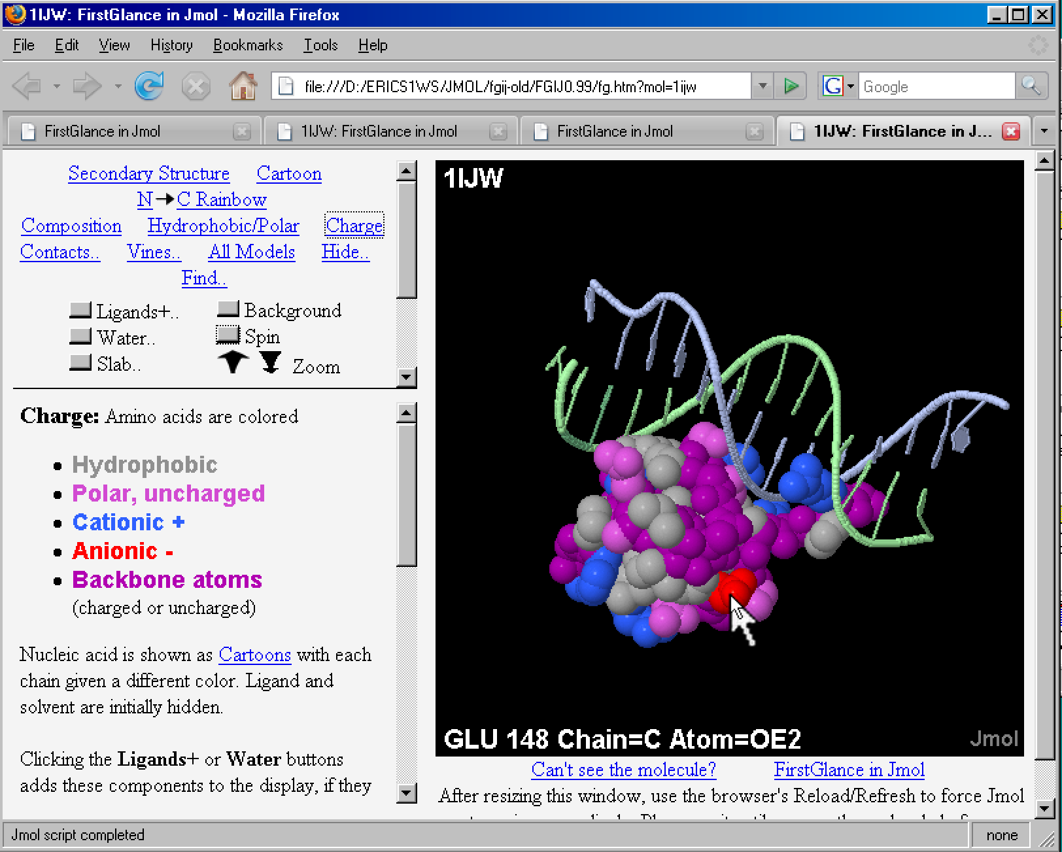Open the Bookmarks menu
The height and width of the screenshot is (852, 1062).
[248, 45]
